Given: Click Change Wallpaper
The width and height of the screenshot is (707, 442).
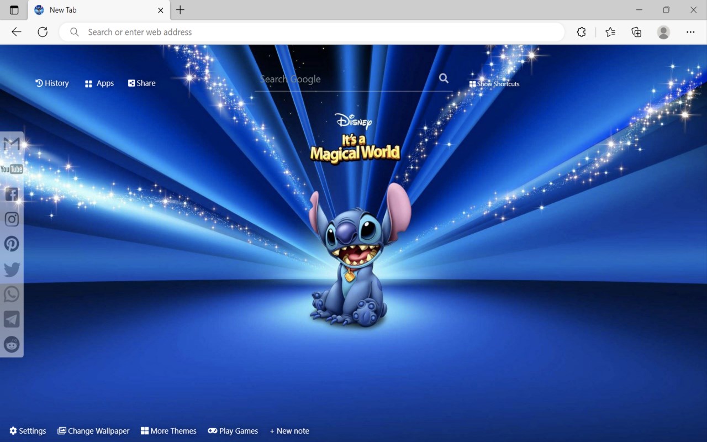Looking at the screenshot, I should [93, 431].
